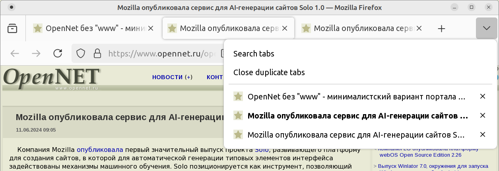
Task: Open the 'опубликовала' link in the article
Action: click(x=100, y=150)
